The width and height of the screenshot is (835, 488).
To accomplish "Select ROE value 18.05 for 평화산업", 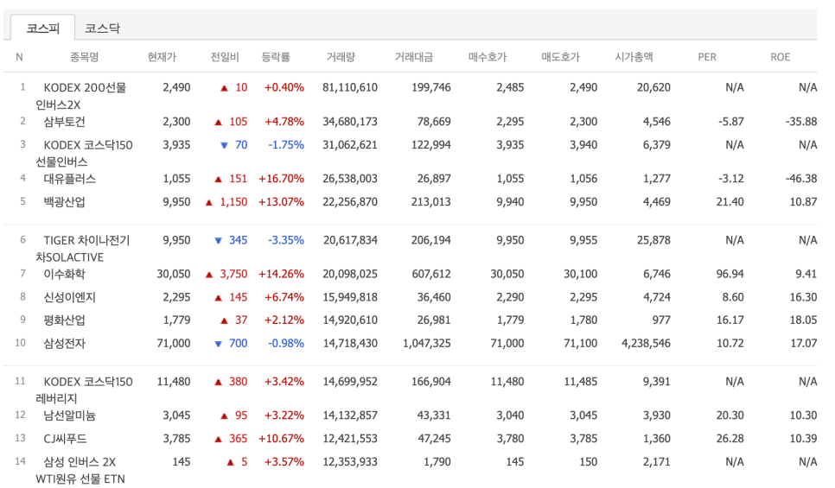I will click(804, 320).
